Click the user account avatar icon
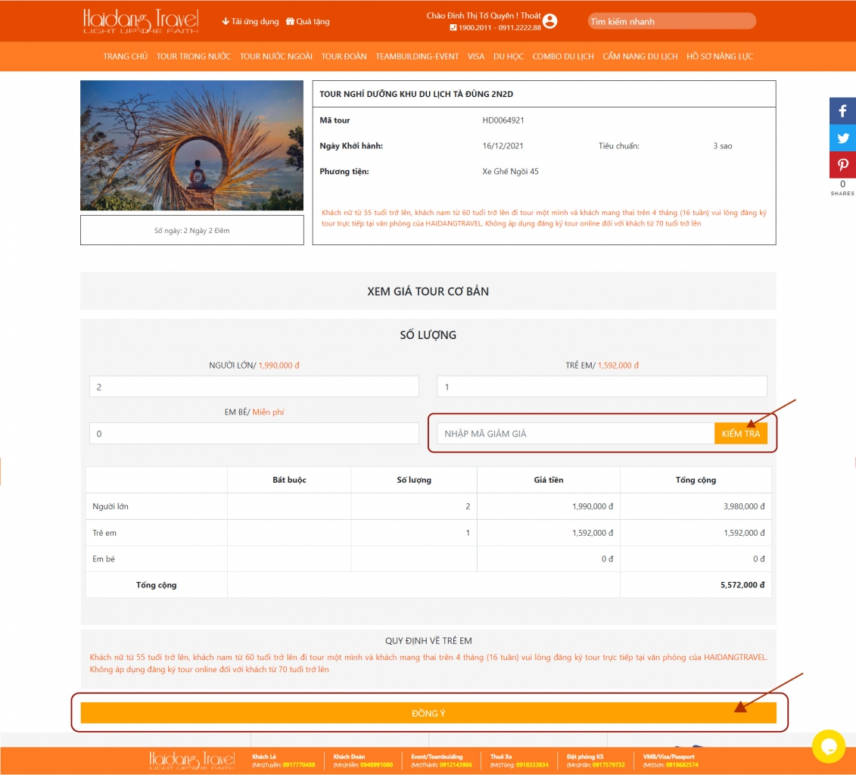Image resolution: width=856 pixels, height=775 pixels. (x=550, y=21)
